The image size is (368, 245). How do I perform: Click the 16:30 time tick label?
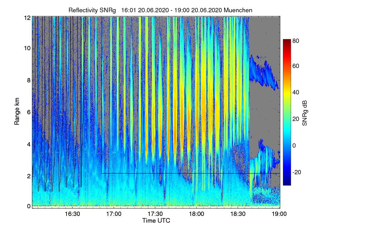(73, 214)
